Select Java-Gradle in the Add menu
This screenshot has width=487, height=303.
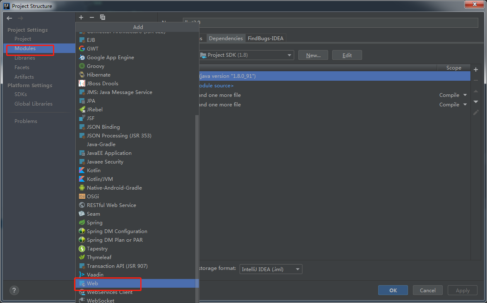(x=137, y=144)
